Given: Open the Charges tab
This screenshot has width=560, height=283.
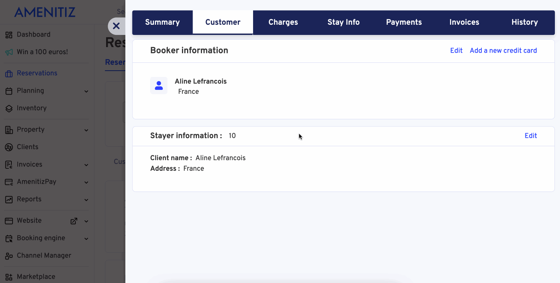Looking at the screenshot, I should tap(283, 22).
